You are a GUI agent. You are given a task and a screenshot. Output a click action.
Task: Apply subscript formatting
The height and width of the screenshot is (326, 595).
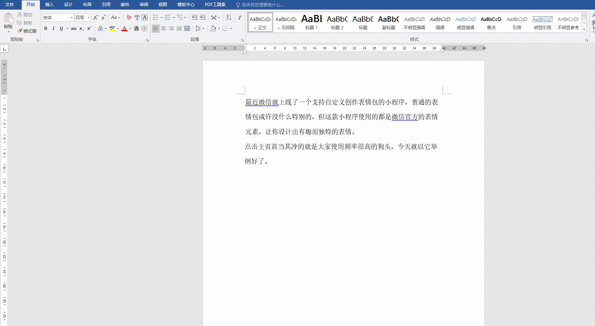[x=82, y=28]
